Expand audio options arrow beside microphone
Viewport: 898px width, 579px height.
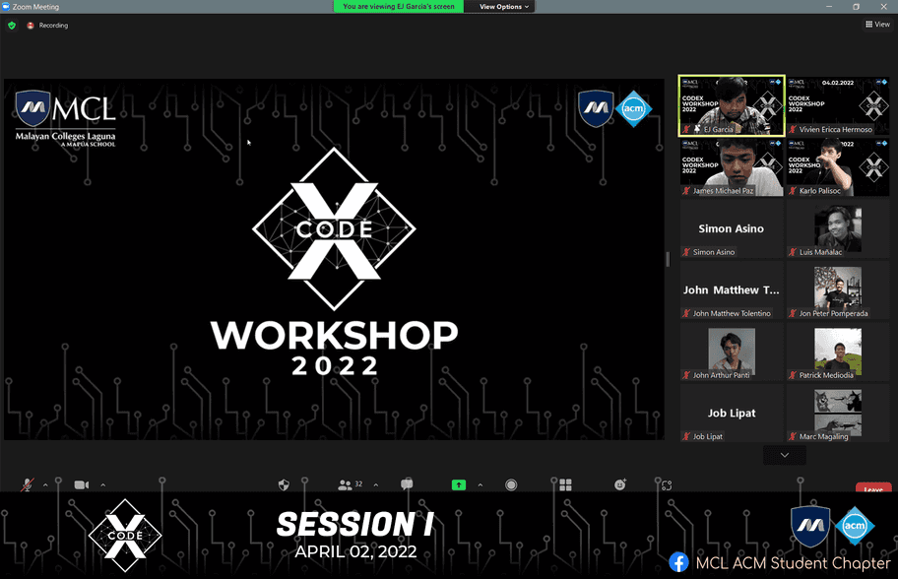45,484
